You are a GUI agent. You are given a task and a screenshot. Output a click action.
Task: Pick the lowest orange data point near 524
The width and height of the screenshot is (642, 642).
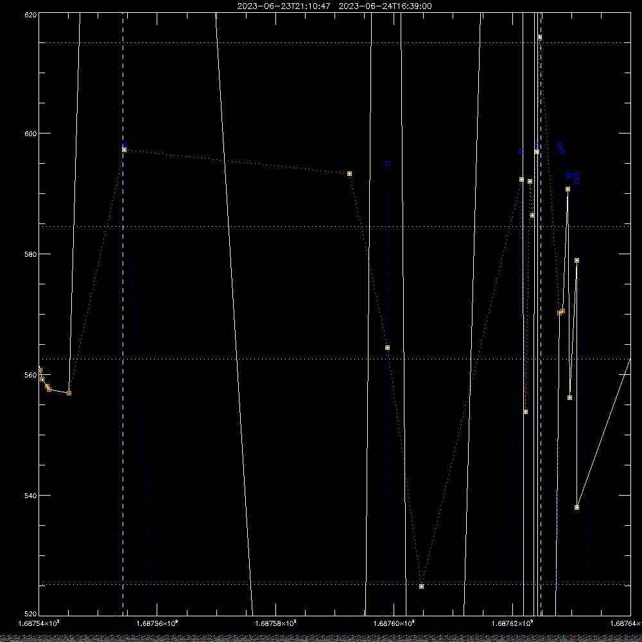point(421,586)
